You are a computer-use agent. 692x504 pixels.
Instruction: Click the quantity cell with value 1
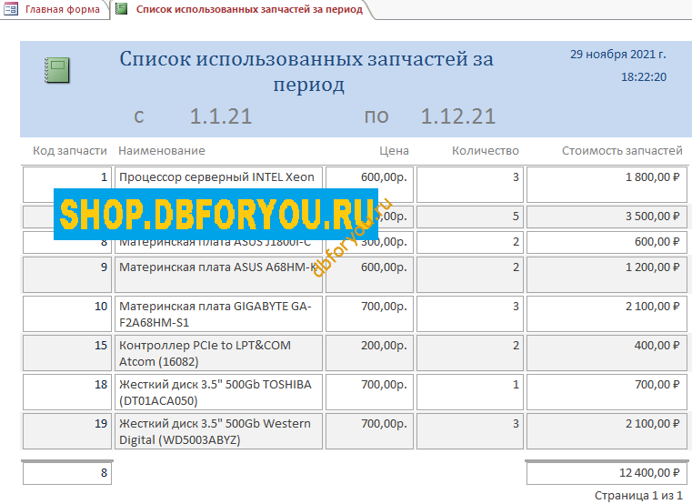click(x=470, y=392)
